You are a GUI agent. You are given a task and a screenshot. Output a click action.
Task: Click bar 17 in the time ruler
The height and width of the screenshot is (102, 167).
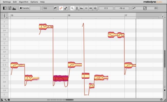[126, 15]
